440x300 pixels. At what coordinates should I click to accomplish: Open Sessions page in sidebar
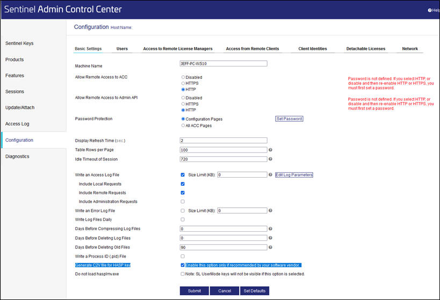point(15,91)
